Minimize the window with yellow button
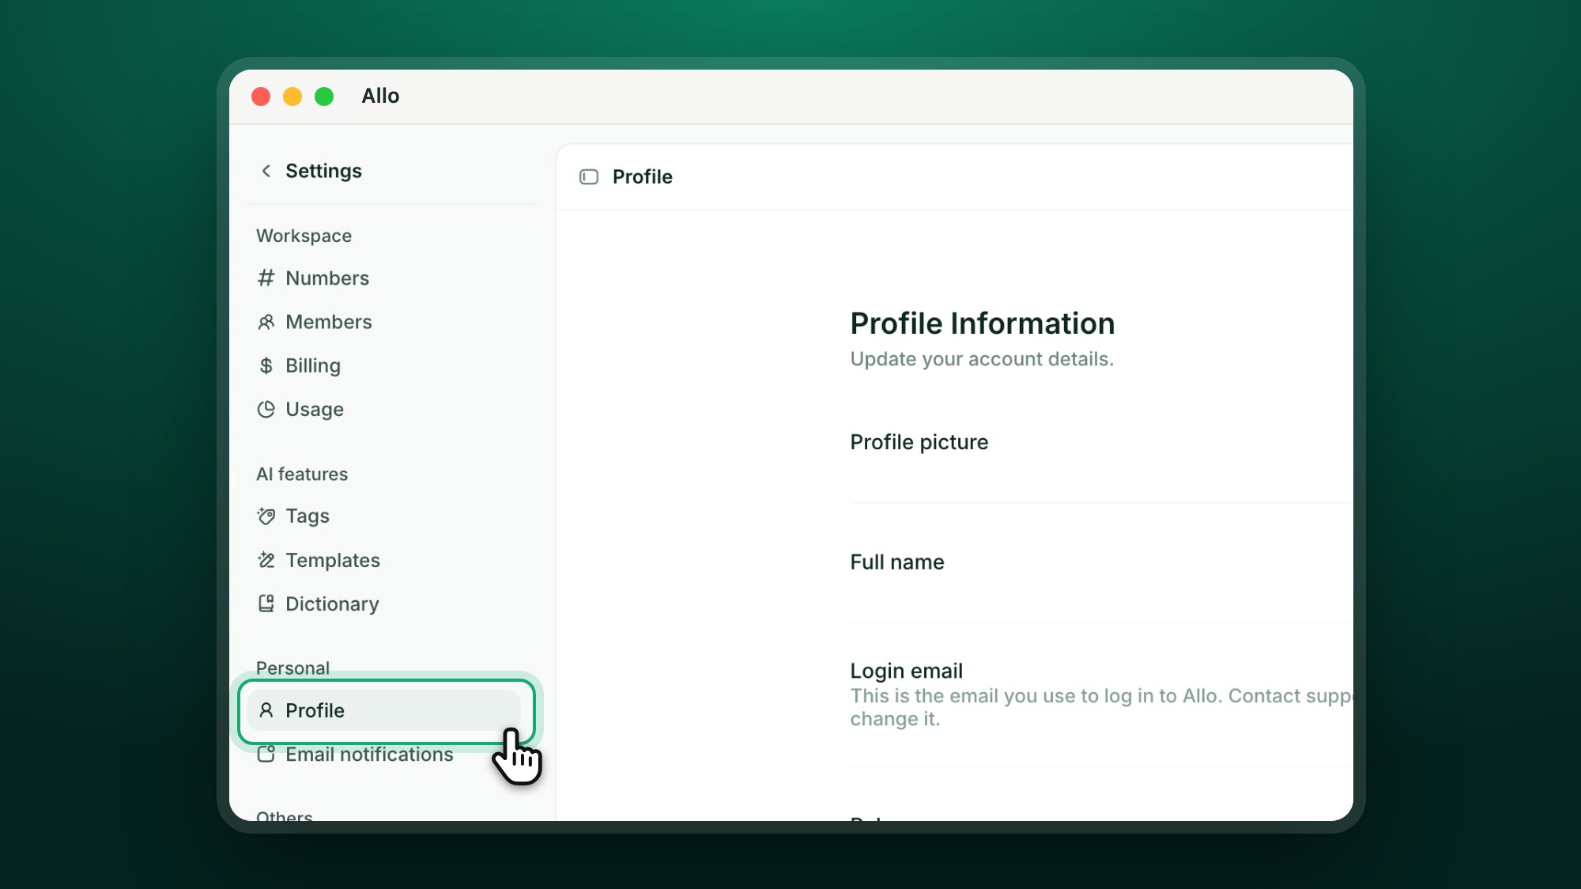The image size is (1581, 889). pyautogui.click(x=292, y=96)
